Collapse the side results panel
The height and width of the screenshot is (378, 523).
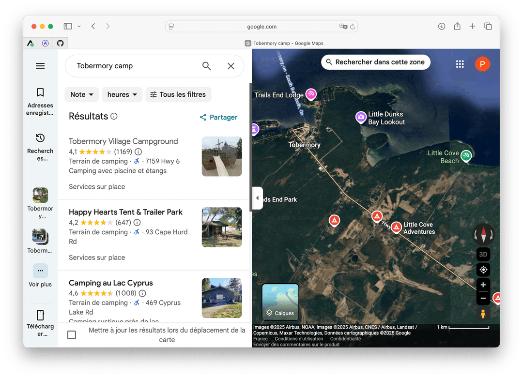click(257, 198)
